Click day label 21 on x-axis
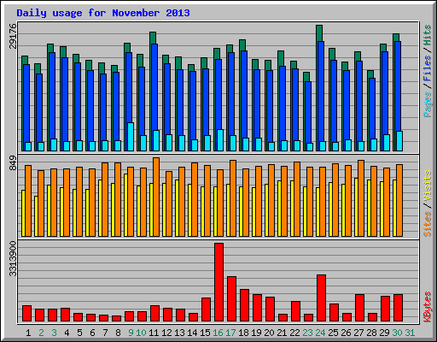 click(x=282, y=333)
